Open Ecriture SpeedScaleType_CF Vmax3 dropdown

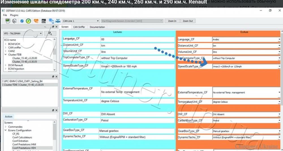coord(246,66)
